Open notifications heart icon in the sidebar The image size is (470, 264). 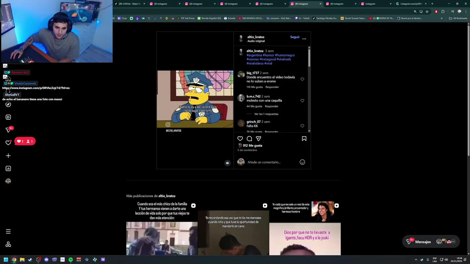pos(8,143)
